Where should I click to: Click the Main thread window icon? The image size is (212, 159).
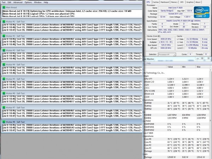coord(4,7)
